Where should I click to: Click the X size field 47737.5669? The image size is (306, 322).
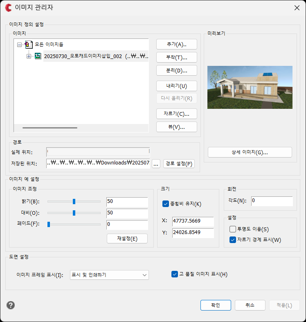[193, 221]
